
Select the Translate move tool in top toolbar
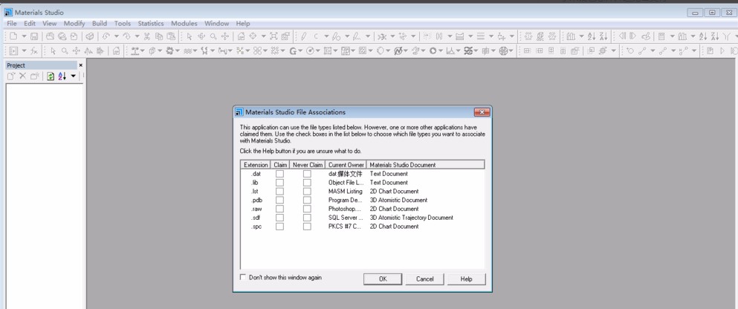coord(225,36)
